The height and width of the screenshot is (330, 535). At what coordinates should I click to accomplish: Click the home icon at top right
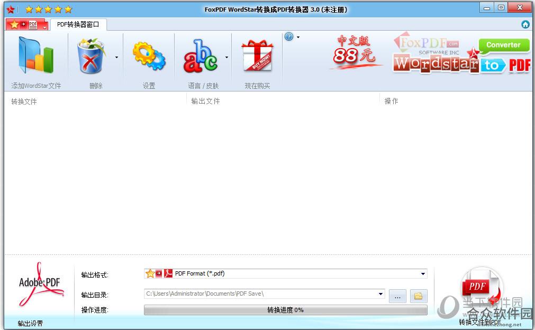point(525,24)
